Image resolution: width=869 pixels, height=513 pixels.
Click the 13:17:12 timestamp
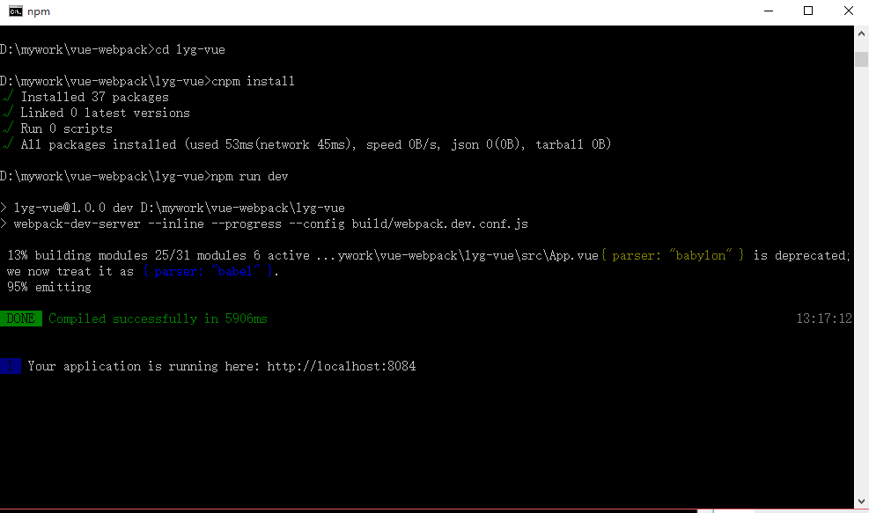point(824,319)
